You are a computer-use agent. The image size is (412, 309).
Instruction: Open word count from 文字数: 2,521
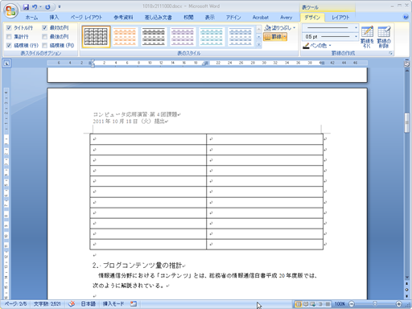pos(47,304)
